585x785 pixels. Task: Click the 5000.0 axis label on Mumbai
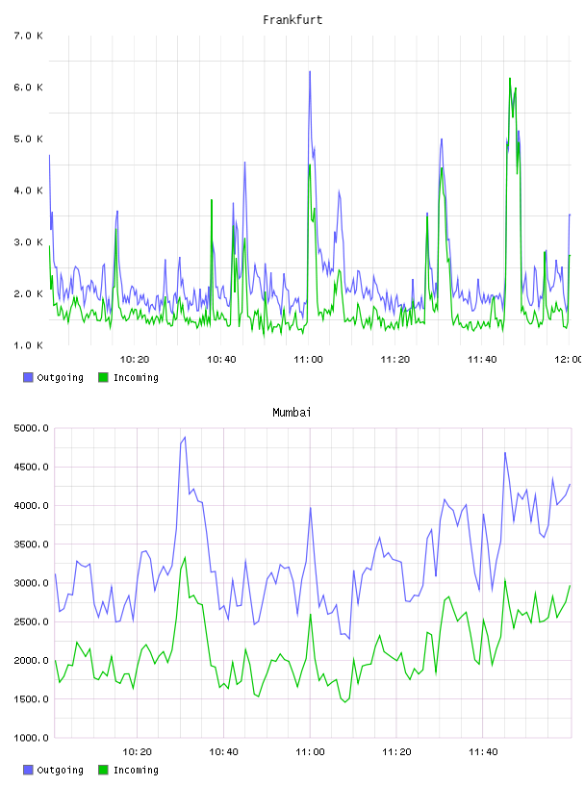pos(32,428)
